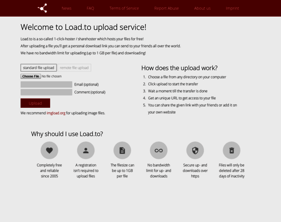Click step 'Get an unique URL to get access'
The image size is (281, 222).
click(182, 98)
